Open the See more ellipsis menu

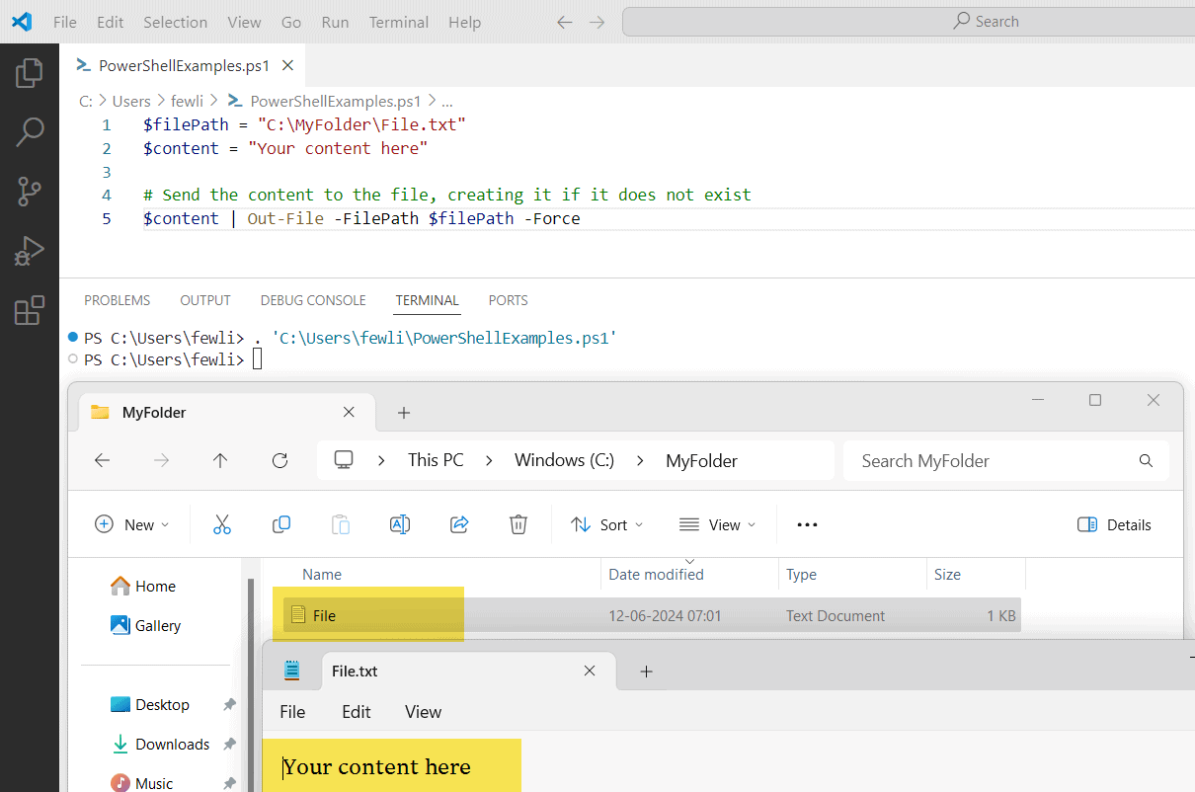[x=807, y=524]
